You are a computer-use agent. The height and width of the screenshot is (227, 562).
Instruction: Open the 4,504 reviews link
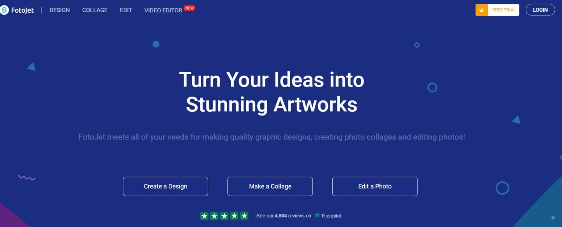[x=284, y=216]
